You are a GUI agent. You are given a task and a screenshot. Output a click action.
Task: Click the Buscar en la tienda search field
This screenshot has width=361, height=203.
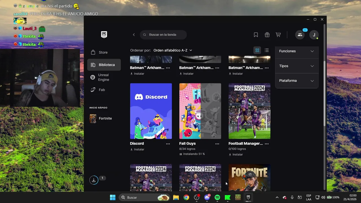coord(163,35)
